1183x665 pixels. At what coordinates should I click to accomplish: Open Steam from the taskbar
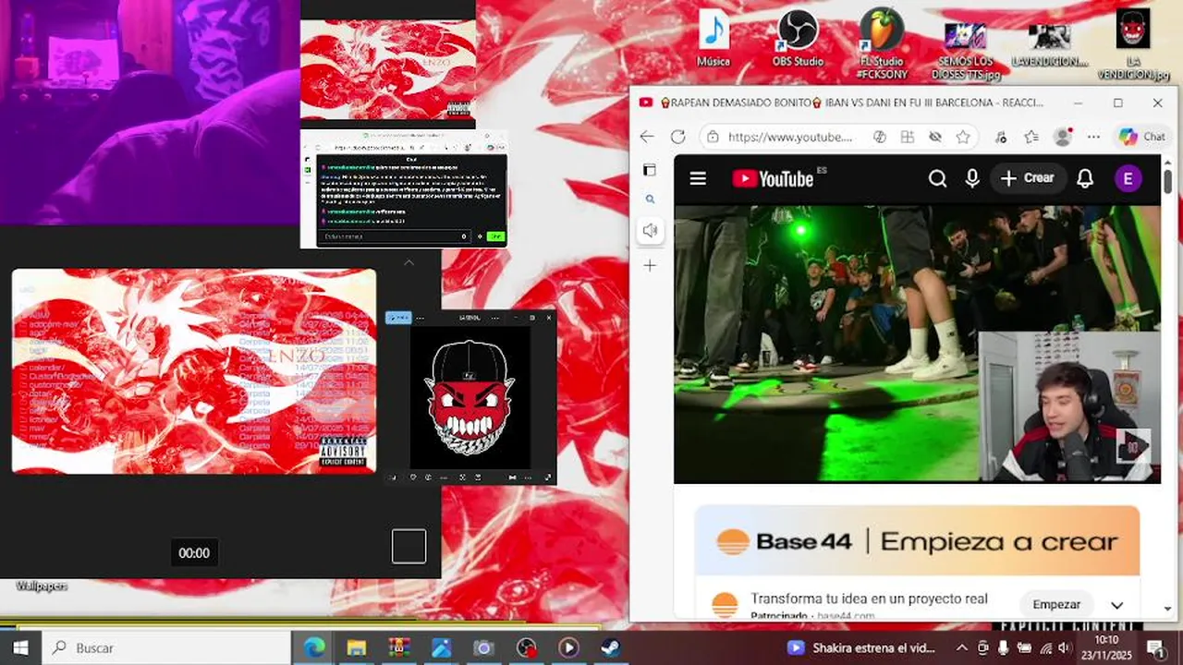611,647
